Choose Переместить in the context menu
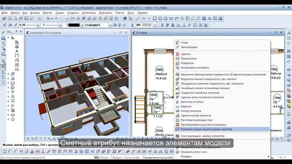Screen dimensions: 292x164 coord(222,59)
